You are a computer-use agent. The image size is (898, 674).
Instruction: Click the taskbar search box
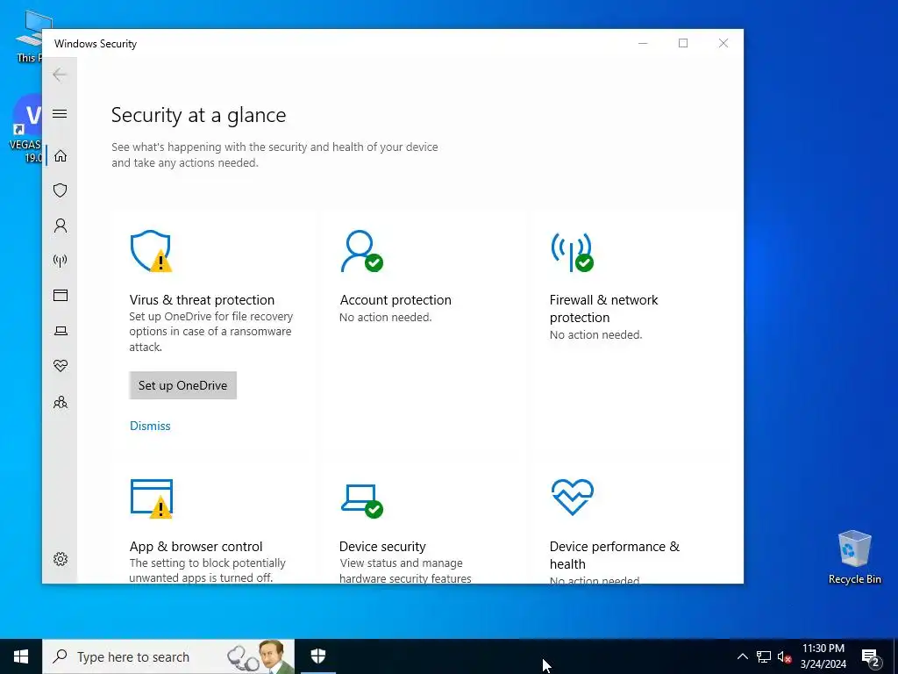168,656
